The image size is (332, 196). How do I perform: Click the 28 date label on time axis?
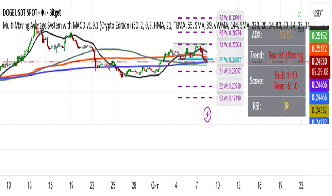pos(134,186)
